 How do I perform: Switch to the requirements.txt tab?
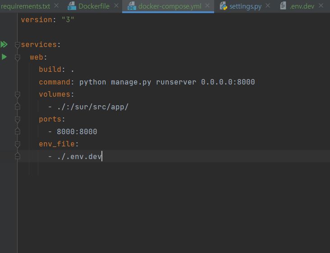click(x=25, y=6)
